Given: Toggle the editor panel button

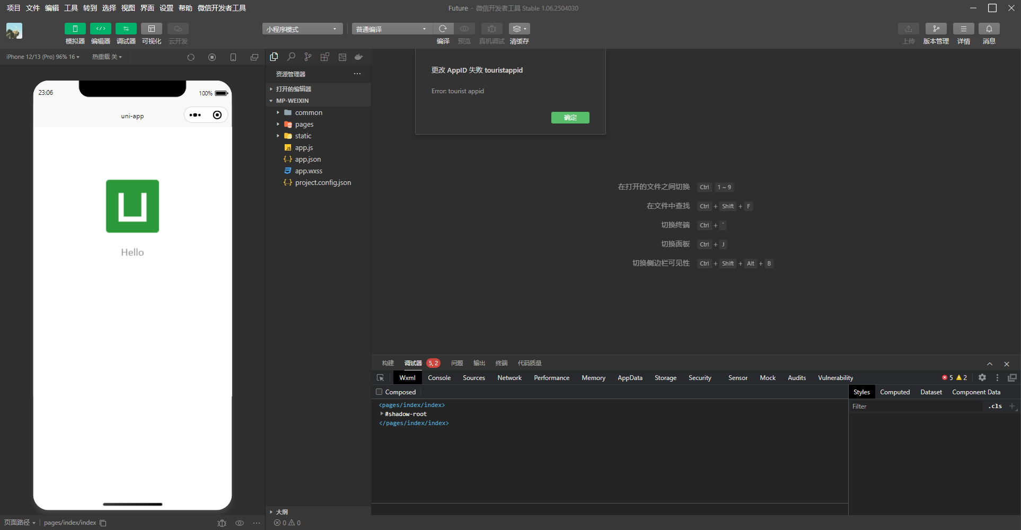Looking at the screenshot, I should 100,29.
